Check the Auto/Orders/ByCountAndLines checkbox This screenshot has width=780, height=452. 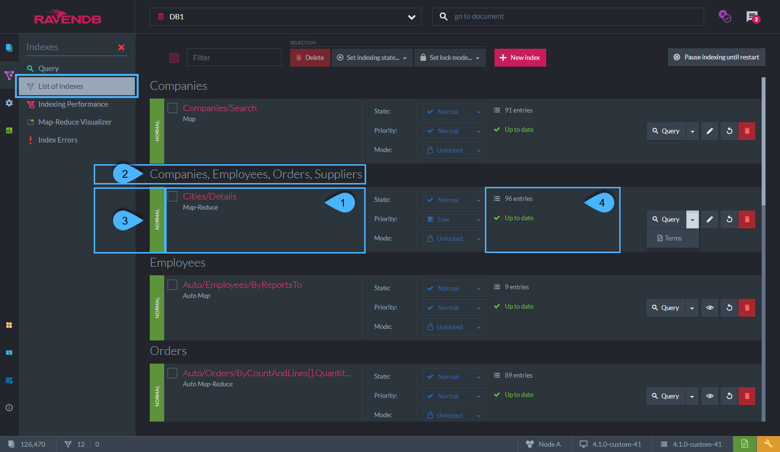172,373
